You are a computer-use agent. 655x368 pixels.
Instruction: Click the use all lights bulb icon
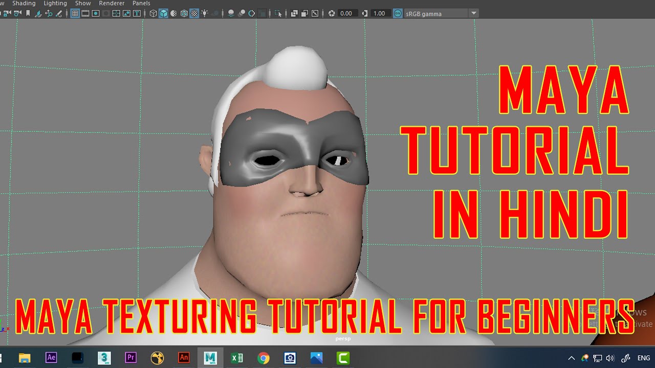[x=205, y=14]
